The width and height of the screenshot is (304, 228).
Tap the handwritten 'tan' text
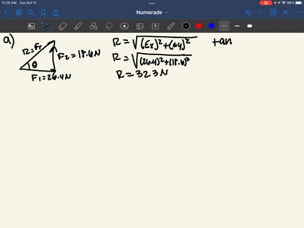point(222,41)
